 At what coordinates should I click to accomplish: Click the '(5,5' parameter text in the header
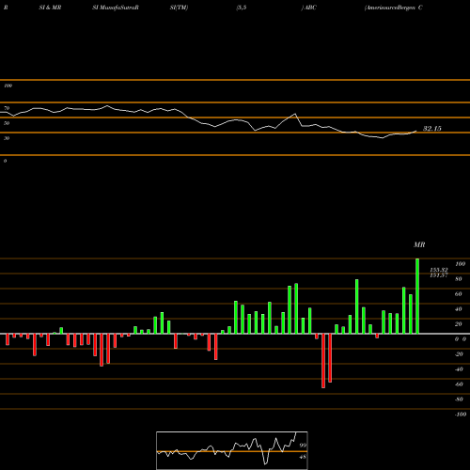(242, 8)
